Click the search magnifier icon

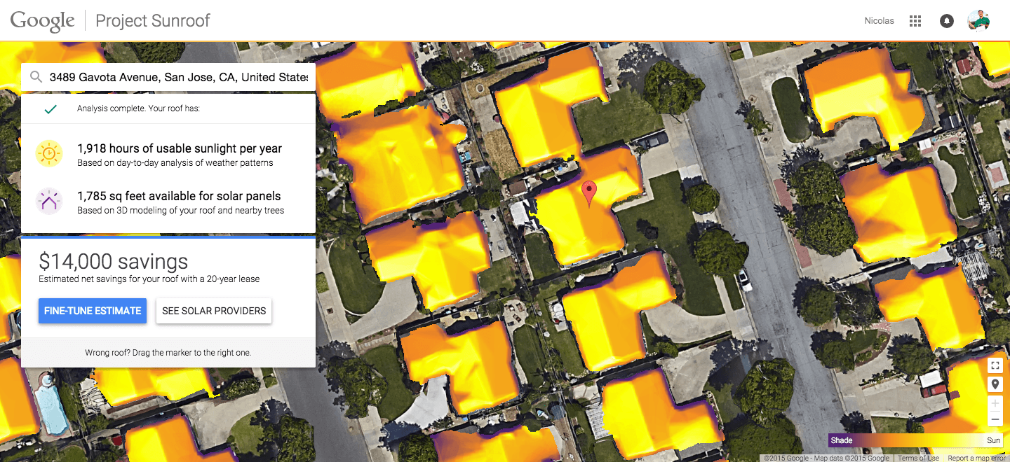pos(36,78)
